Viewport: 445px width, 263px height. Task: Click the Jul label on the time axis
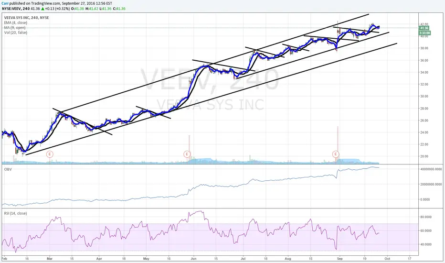(x=243, y=259)
